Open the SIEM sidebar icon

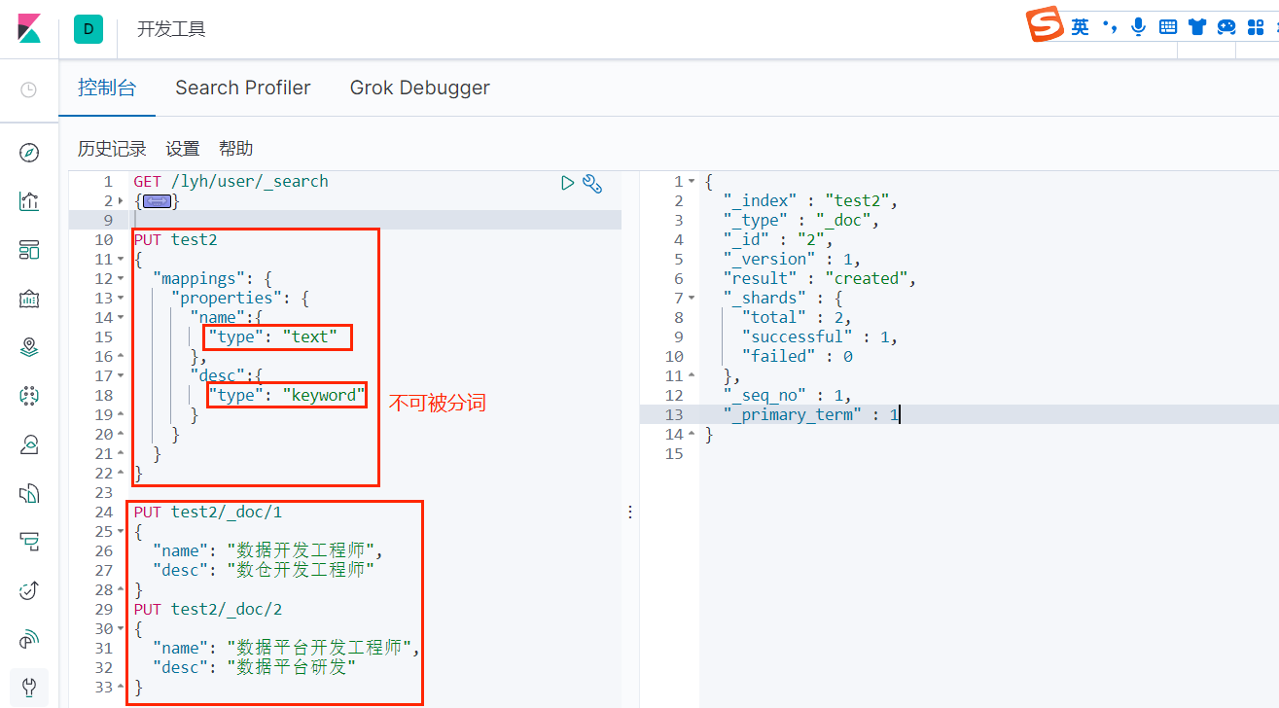coord(29,639)
